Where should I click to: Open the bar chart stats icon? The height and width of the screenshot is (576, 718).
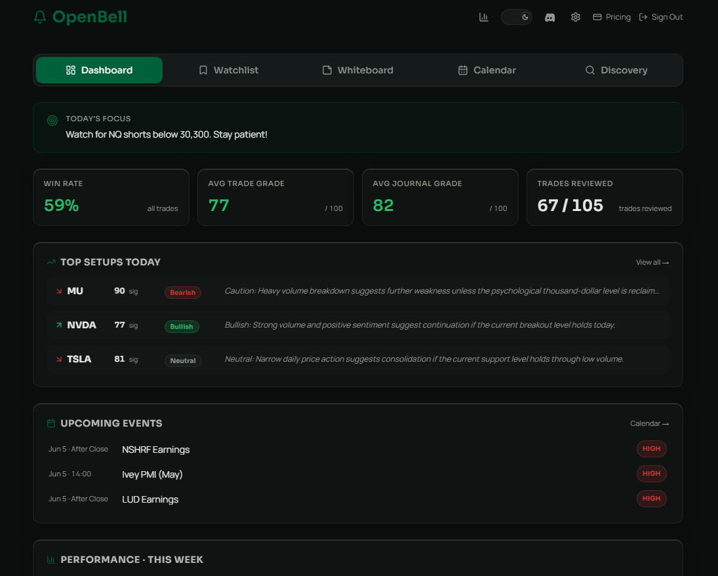click(483, 17)
